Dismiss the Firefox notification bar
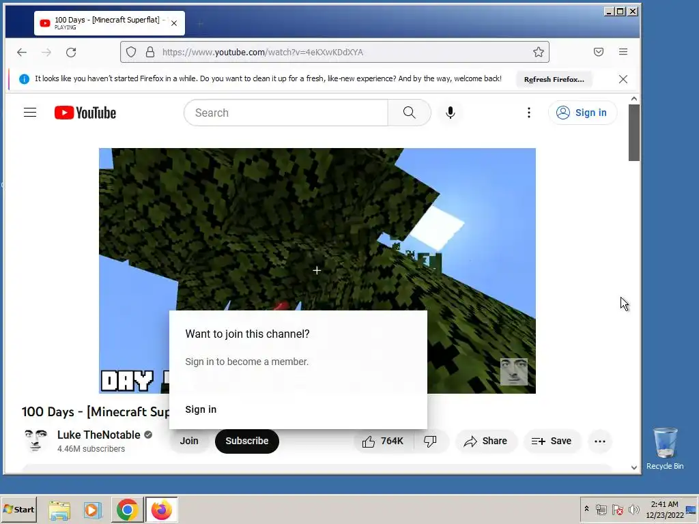The width and height of the screenshot is (699, 524). [623, 79]
